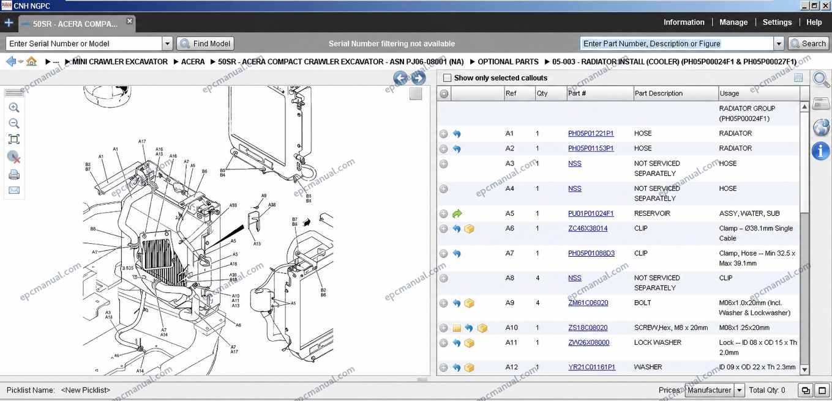
Task: Click package box icon on A9 row
Action: (x=470, y=303)
